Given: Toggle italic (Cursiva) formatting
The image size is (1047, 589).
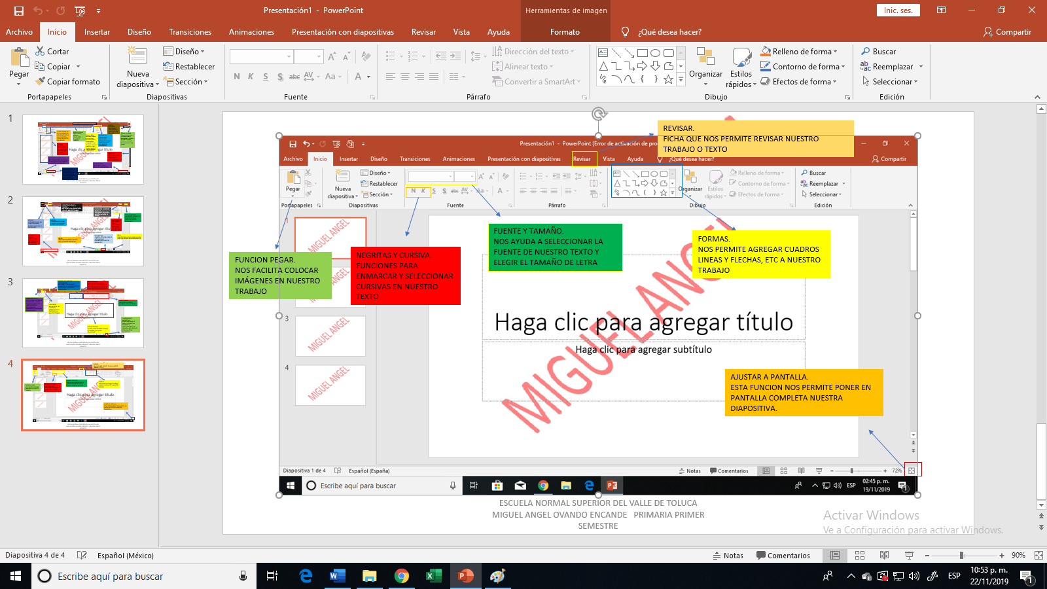Looking at the screenshot, I should [x=251, y=77].
